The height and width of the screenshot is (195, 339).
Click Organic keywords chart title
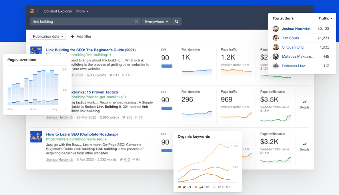click(x=194, y=136)
